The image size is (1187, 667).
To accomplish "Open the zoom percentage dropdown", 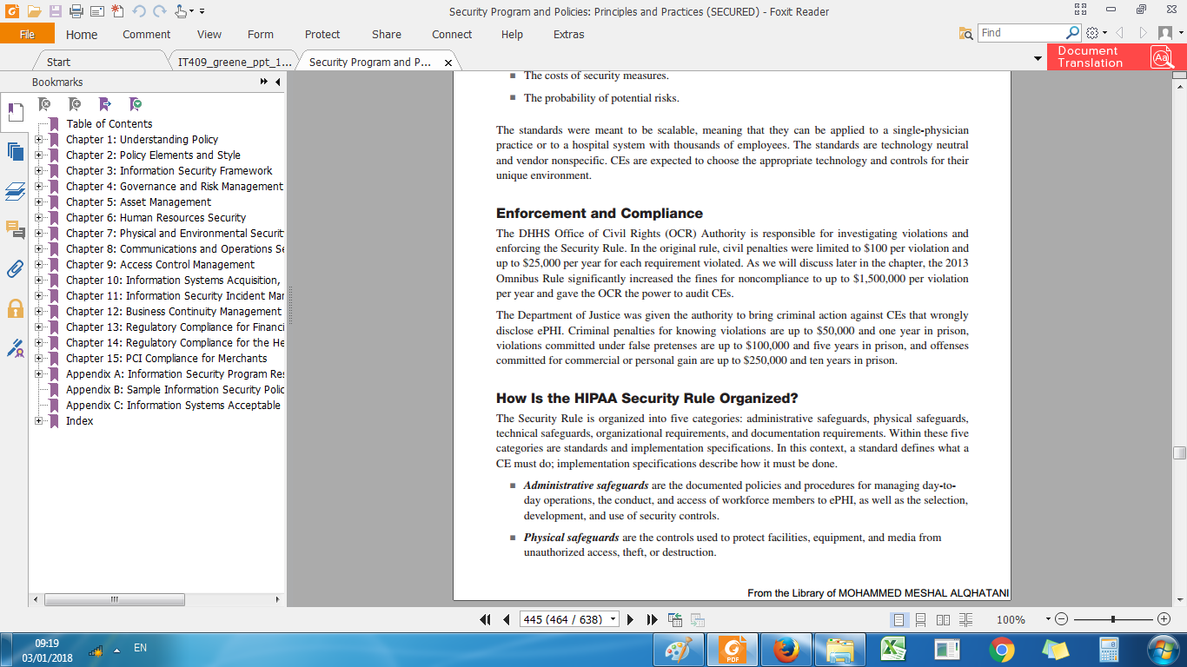I will (x=1049, y=619).
